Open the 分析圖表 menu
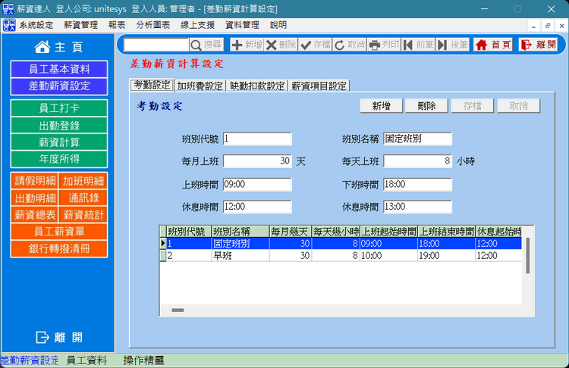Screen dimensions: 569x368 [152, 25]
